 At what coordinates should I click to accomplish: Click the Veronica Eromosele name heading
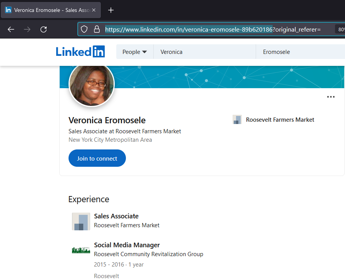[107, 120]
